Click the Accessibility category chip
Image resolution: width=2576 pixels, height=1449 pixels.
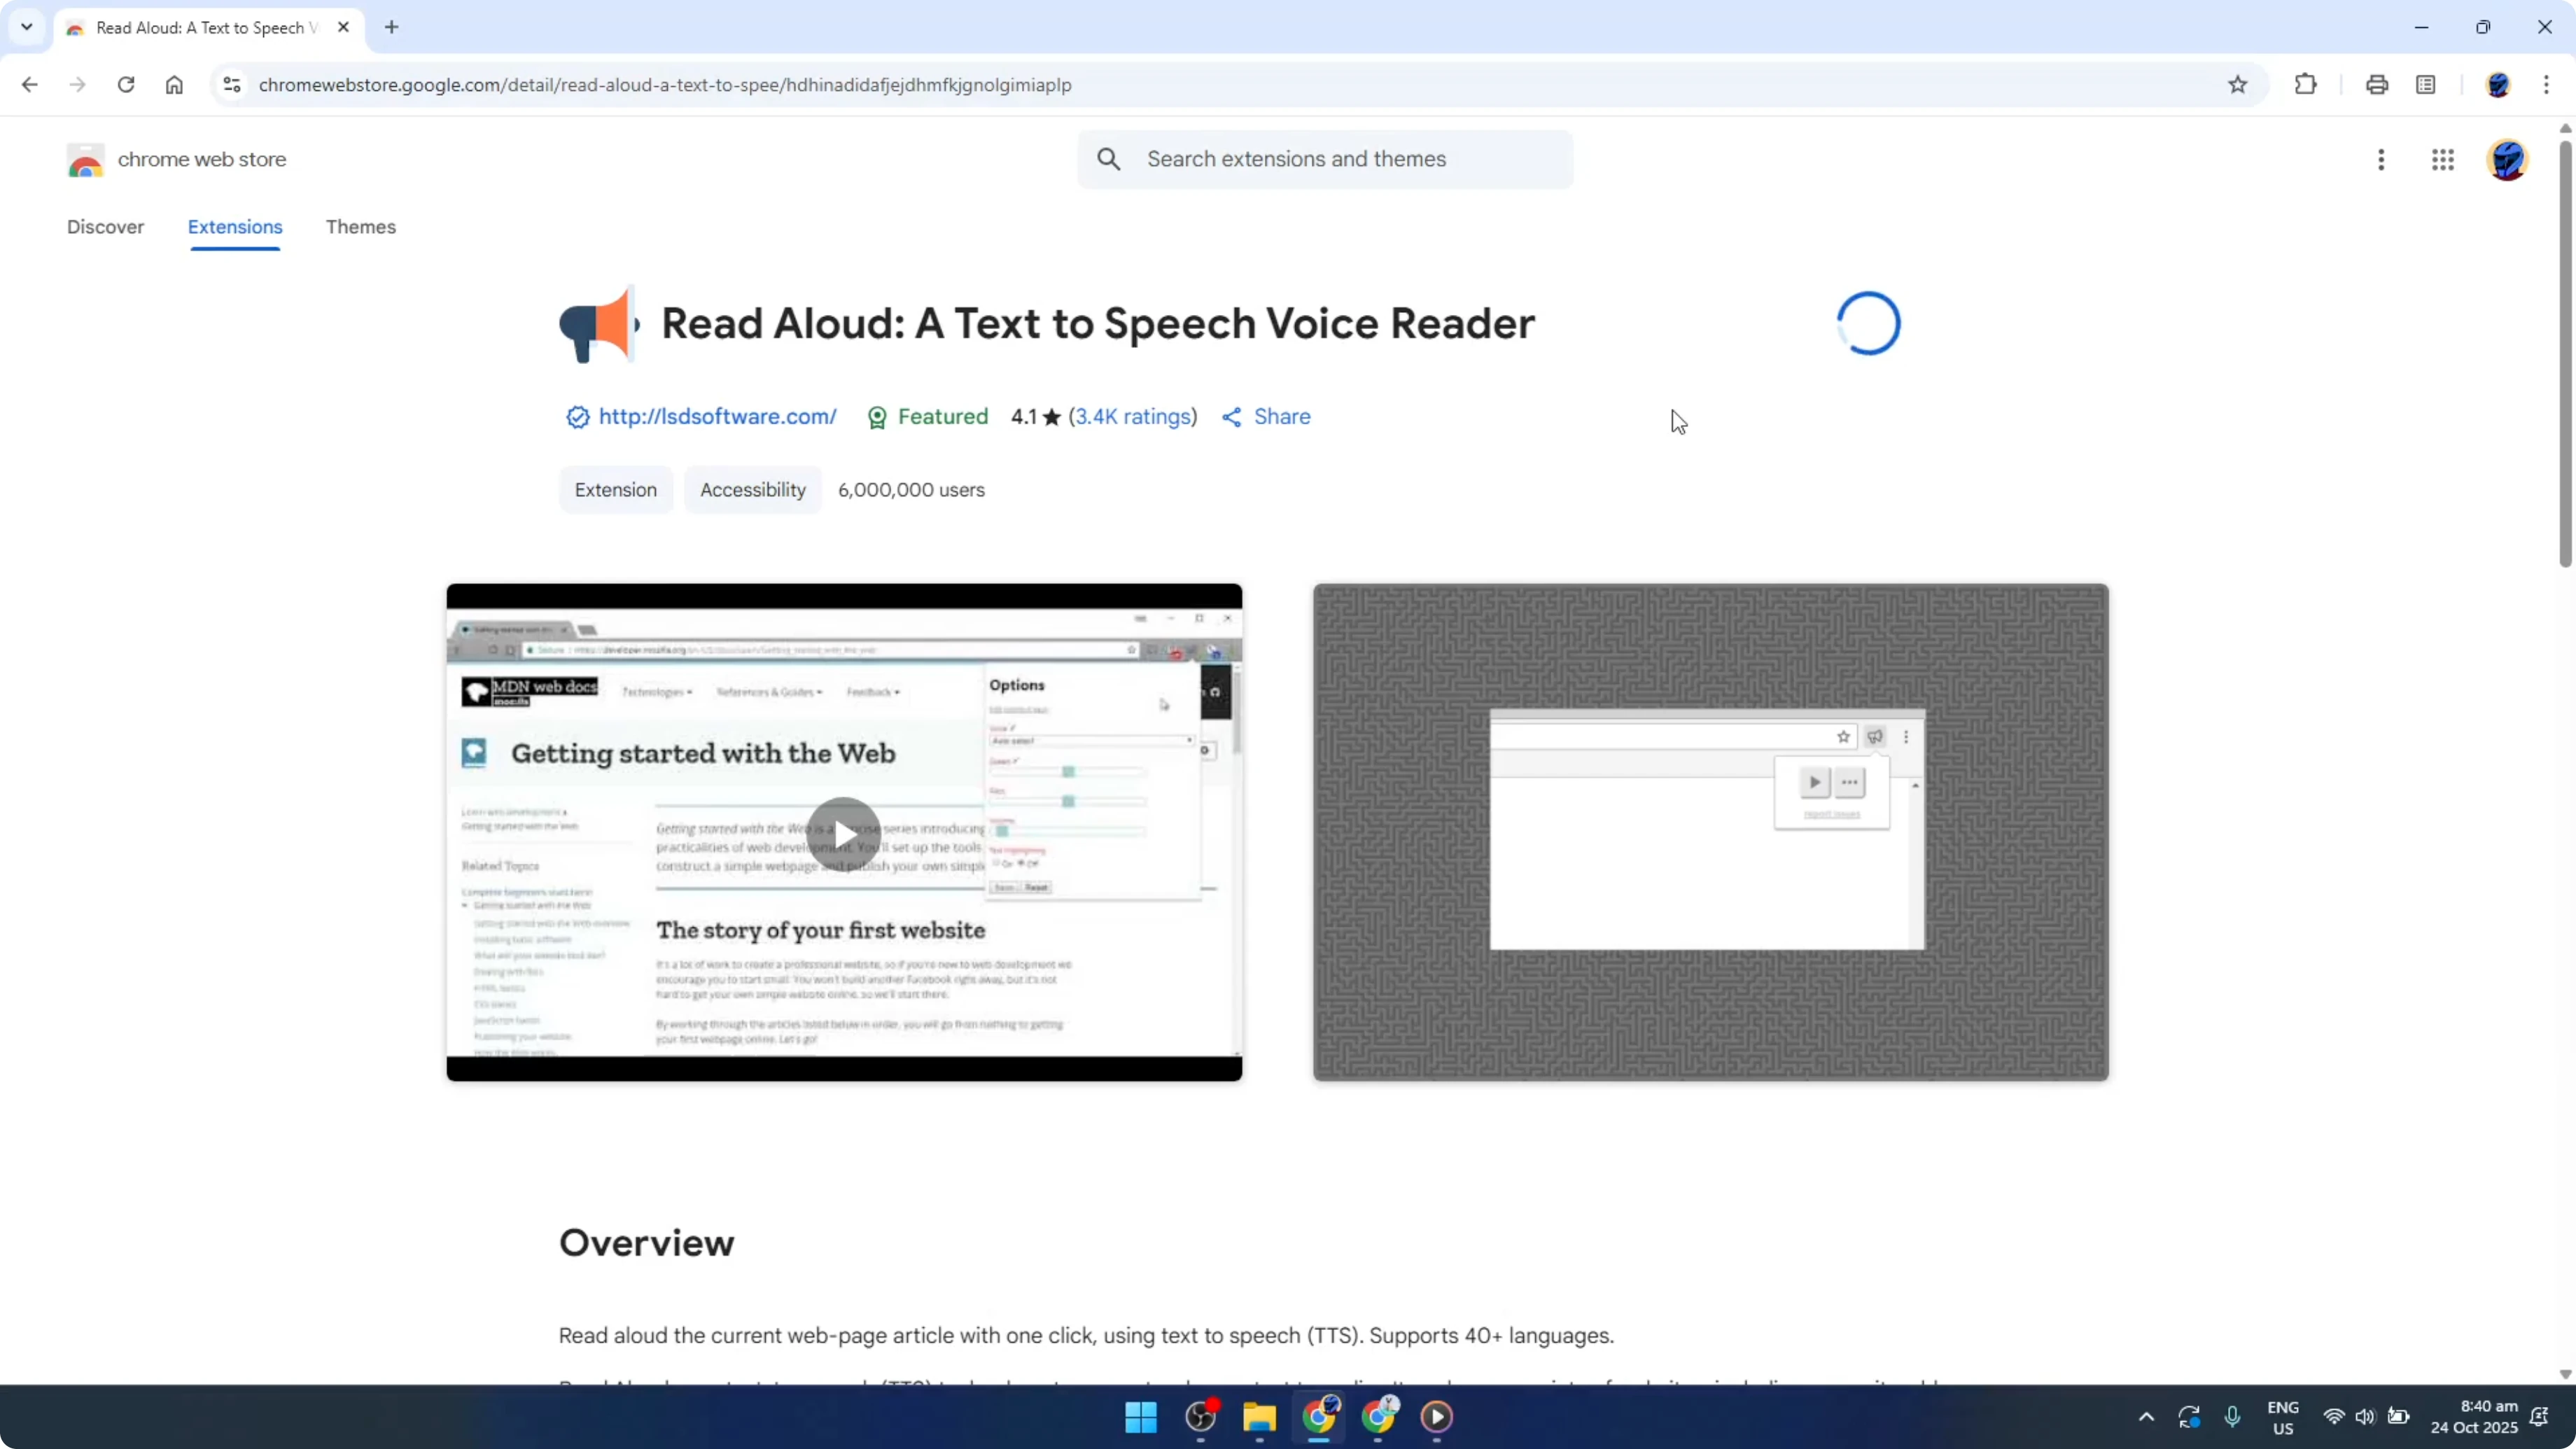753,490
